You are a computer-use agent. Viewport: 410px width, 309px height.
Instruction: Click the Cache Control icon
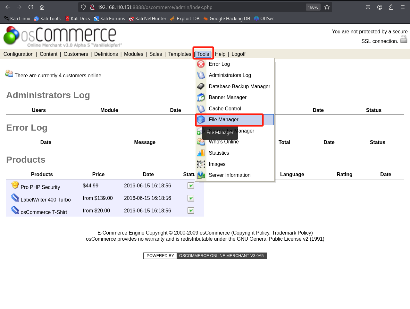point(201,109)
